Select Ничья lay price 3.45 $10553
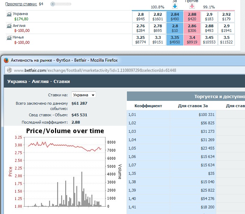 point(209,40)
